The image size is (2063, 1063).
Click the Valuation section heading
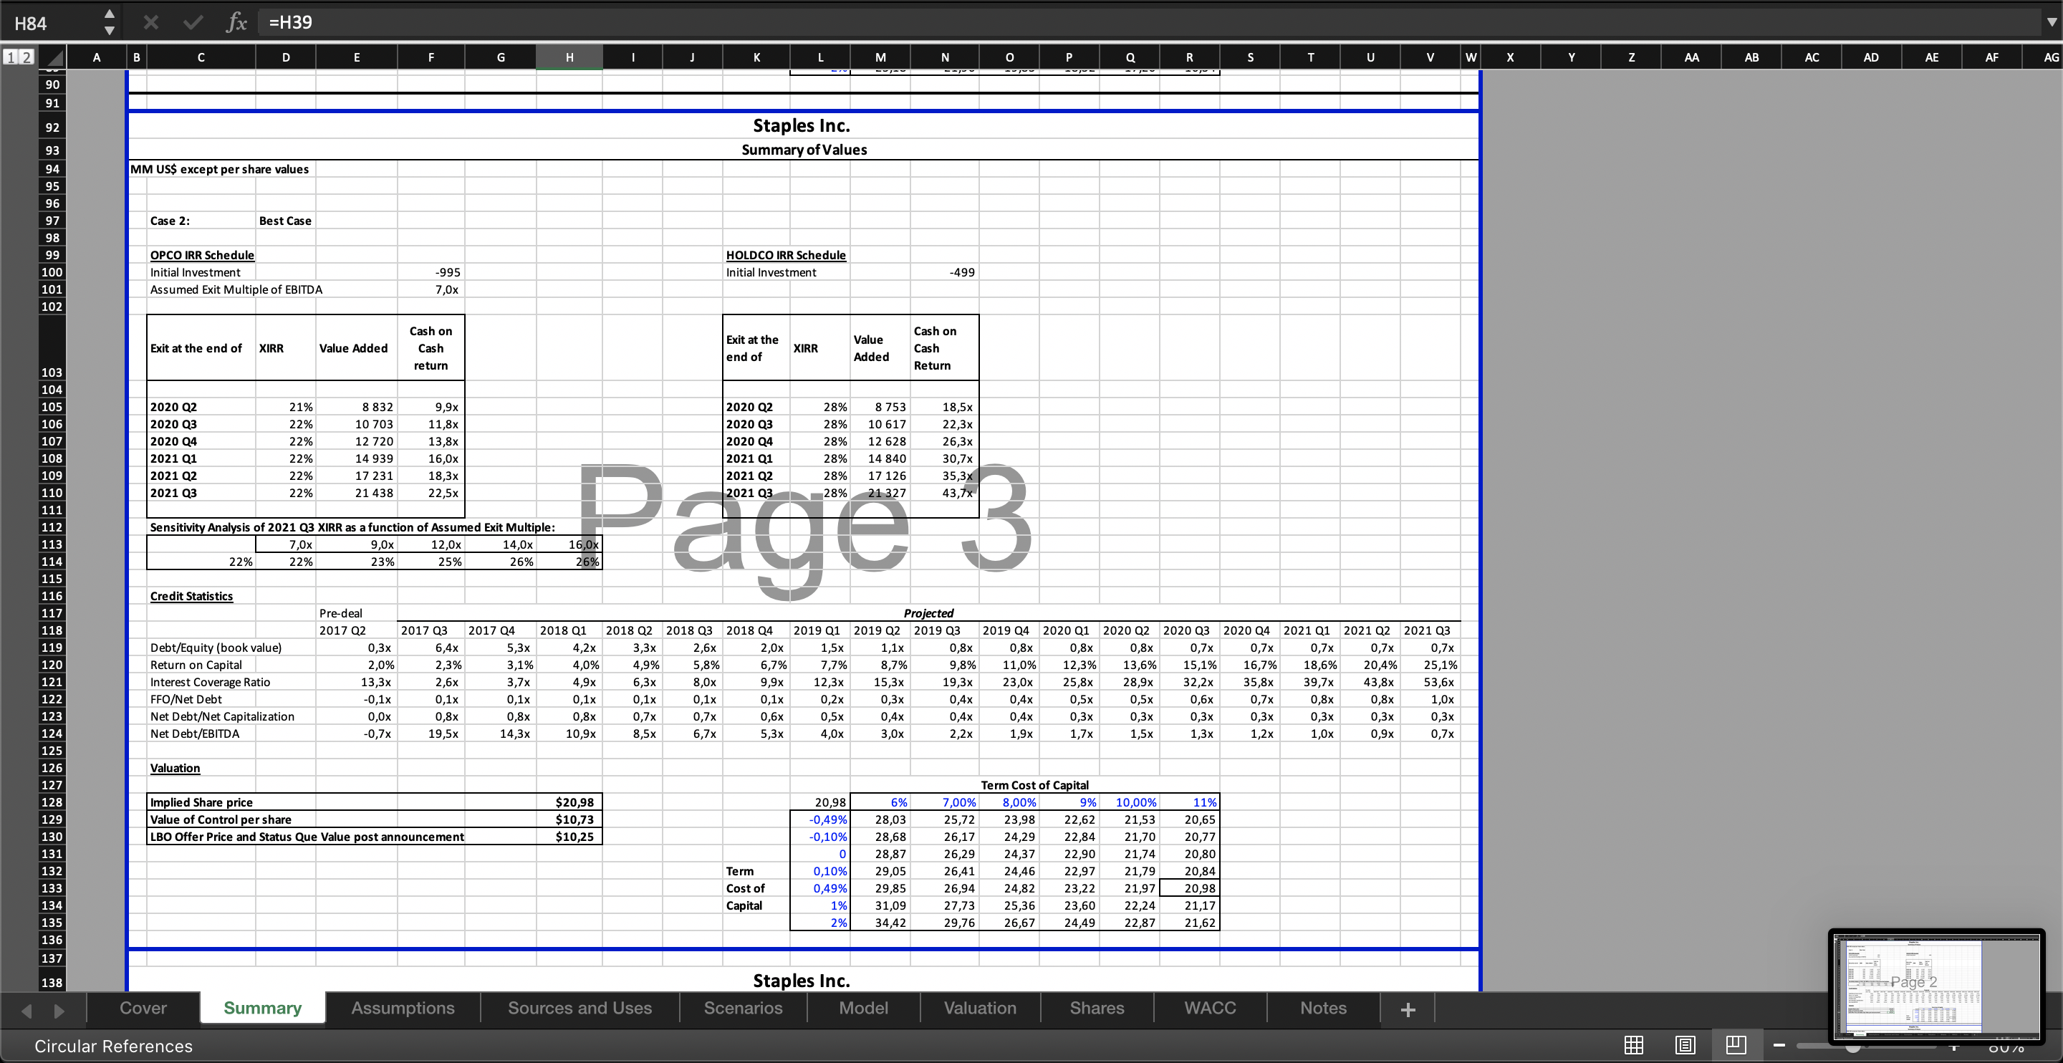coord(175,768)
